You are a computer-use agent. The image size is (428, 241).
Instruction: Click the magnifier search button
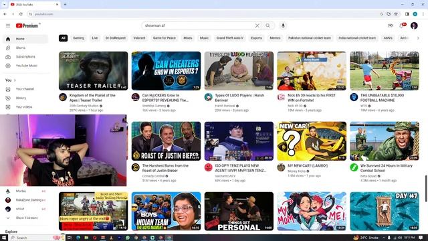pyautogui.click(x=267, y=25)
